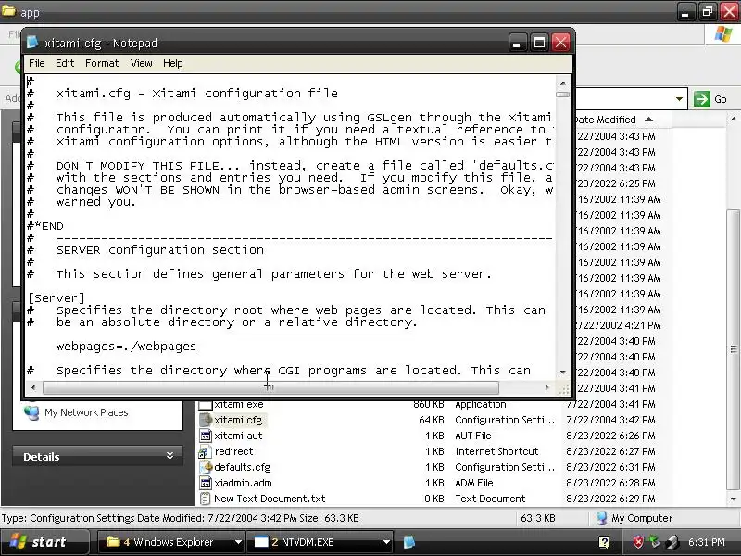741x556 pixels.
Task: Click the Internet Shortcut type cell
Action: coord(496,451)
